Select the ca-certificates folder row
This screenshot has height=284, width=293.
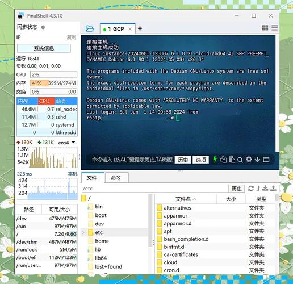click(x=215, y=254)
